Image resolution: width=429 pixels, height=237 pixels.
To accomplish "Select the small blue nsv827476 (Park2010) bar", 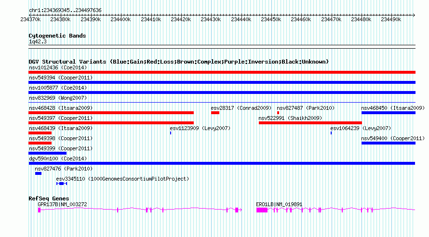I will pyautogui.click(x=38, y=173).
